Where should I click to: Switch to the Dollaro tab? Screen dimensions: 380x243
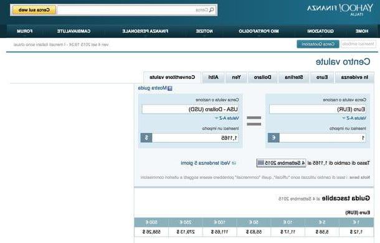262,77
